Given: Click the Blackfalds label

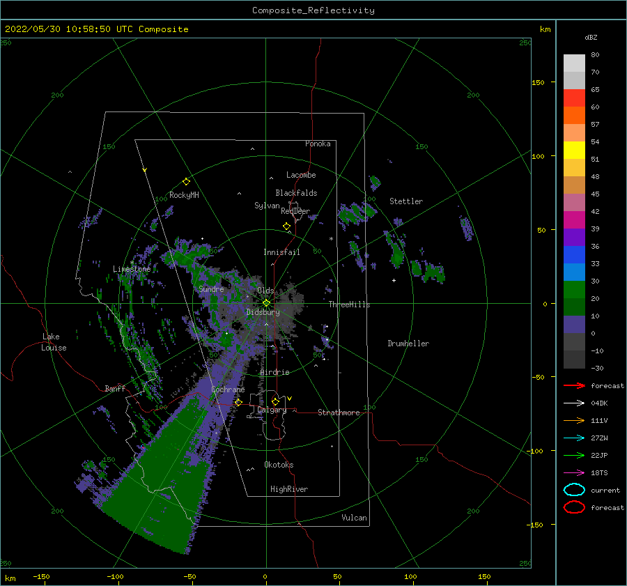Looking at the screenshot, I should pyautogui.click(x=296, y=193).
